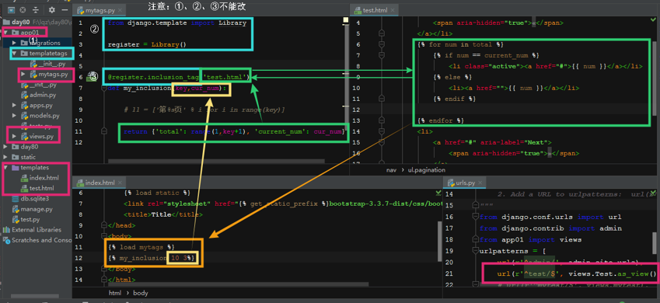
Task: Collapse the app01 folder arrow
Action: pyautogui.click(x=6, y=33)
